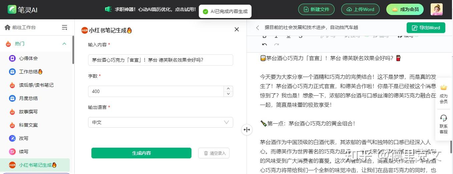Open the 续写 continuation tool
The height and width of the screenshot is (174, 453).
(x=19, y=152)
